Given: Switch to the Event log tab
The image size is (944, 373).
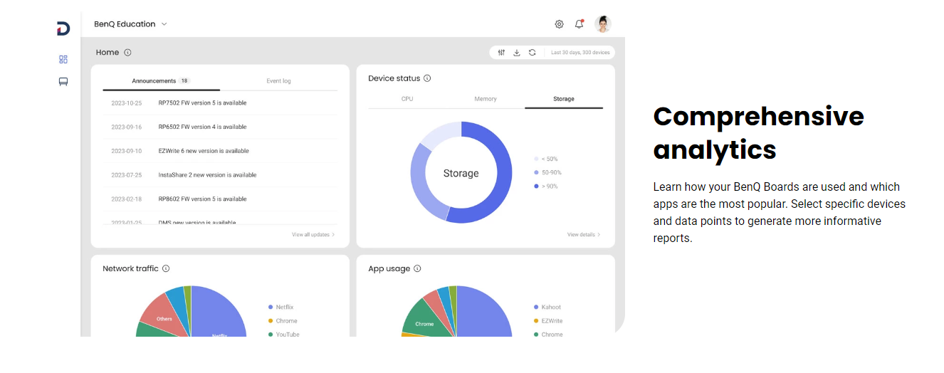Looking at the screenshot, I should click(x=278, y=81).
